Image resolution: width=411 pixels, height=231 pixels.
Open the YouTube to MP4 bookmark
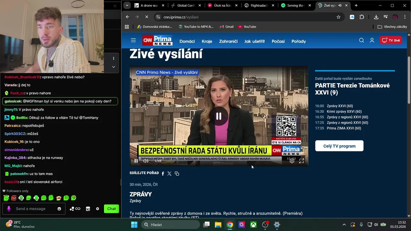point(196,27)
